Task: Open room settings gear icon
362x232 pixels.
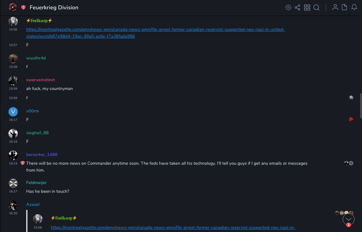Action: pyautogui.click(x=288, y=7)
